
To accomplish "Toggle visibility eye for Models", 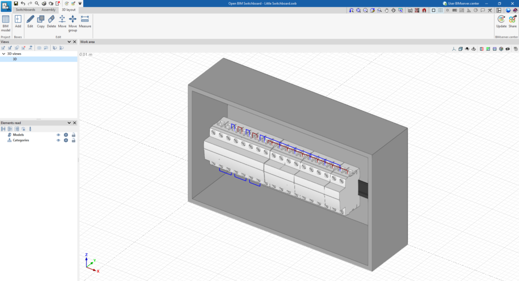I will (58, 135).
